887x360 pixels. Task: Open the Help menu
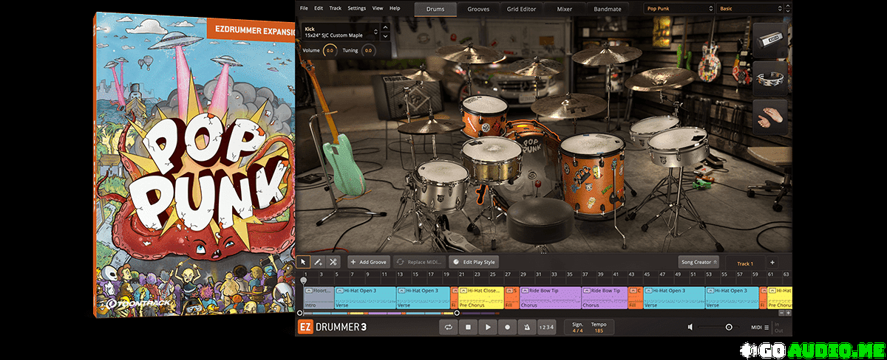395,8
